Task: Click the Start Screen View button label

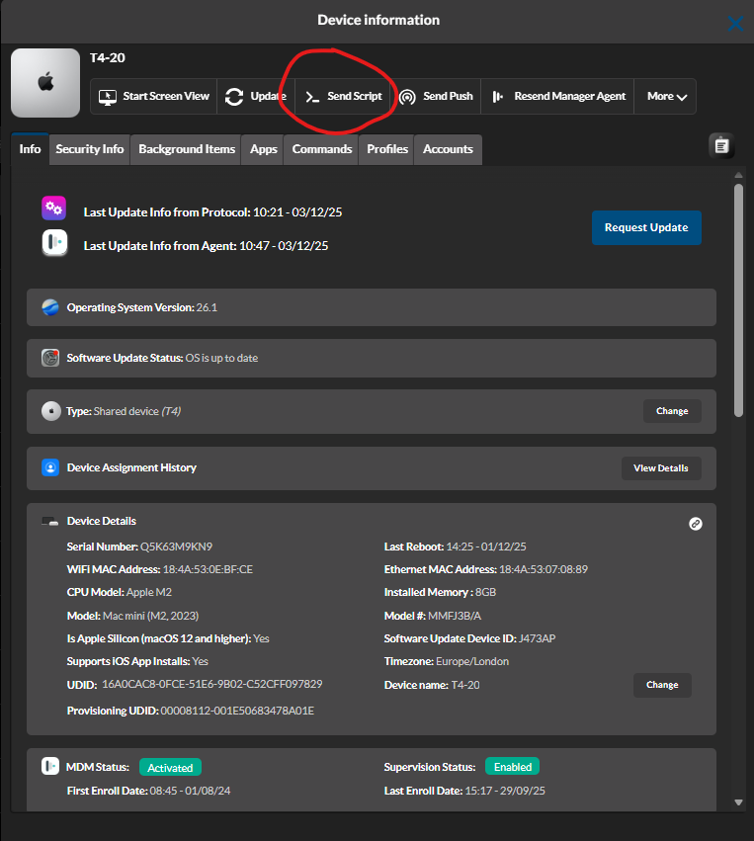Action: pyautogui.click(x=166, y=97)
